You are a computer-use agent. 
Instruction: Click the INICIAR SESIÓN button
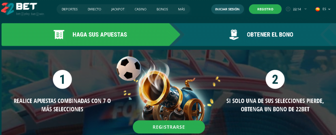[227, 9]
